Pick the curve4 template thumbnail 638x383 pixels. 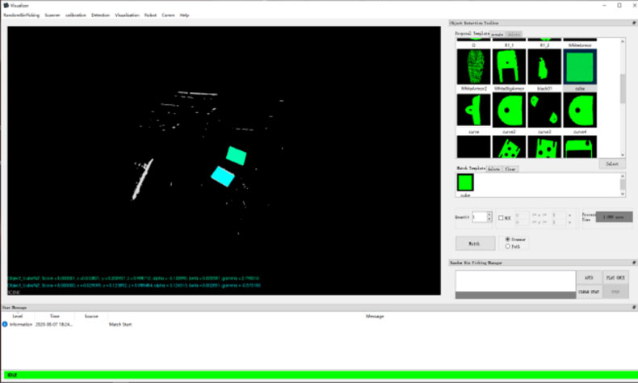coord(580,109)
